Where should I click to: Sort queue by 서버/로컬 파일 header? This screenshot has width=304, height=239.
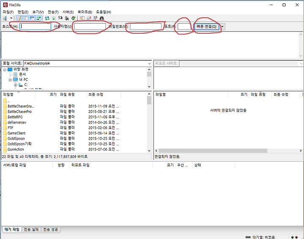coord(27,165)
